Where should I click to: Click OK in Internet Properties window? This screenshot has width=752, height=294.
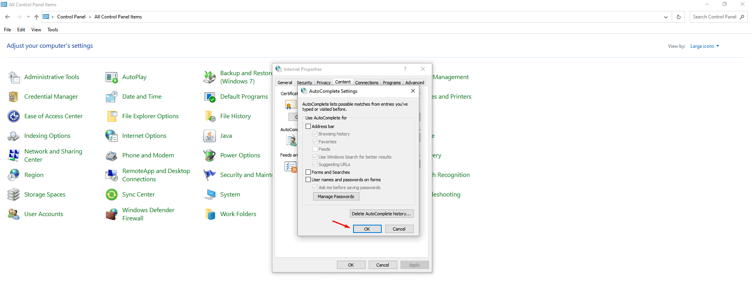coord(351,265)
